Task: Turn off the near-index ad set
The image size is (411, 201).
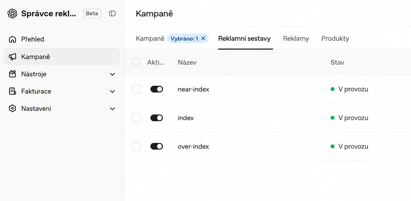Action: 157,89
